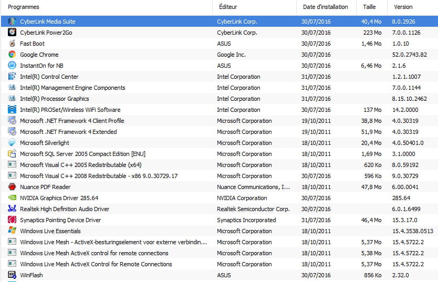This screenshot has width=438, height=282.
Task: Click icon of Live Mesh 'control for remote connections'
Action: click(x=12, y=253)
